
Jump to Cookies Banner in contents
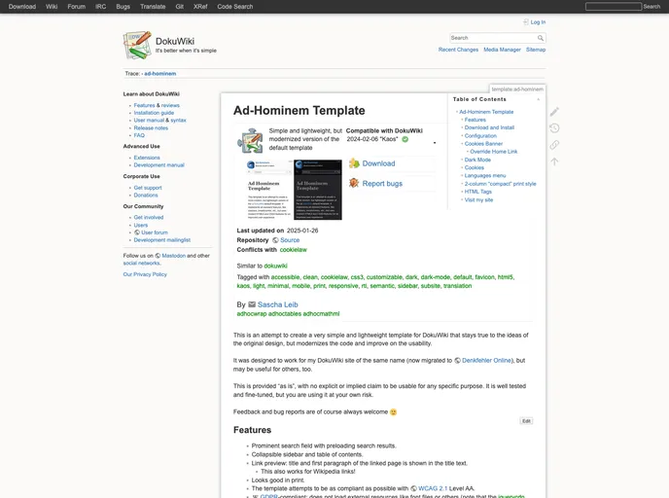483,144
